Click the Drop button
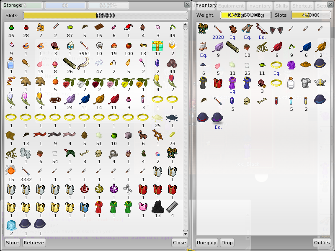 (227, 243)
